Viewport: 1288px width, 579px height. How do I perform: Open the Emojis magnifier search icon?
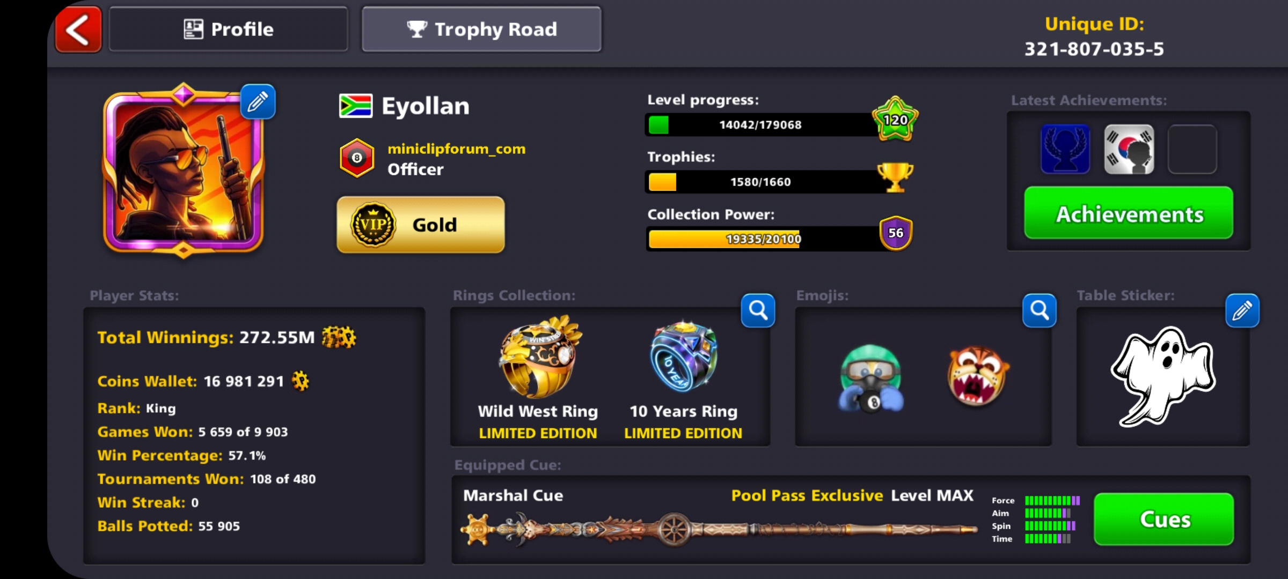pyautogui.click(x=1039, y=310)
